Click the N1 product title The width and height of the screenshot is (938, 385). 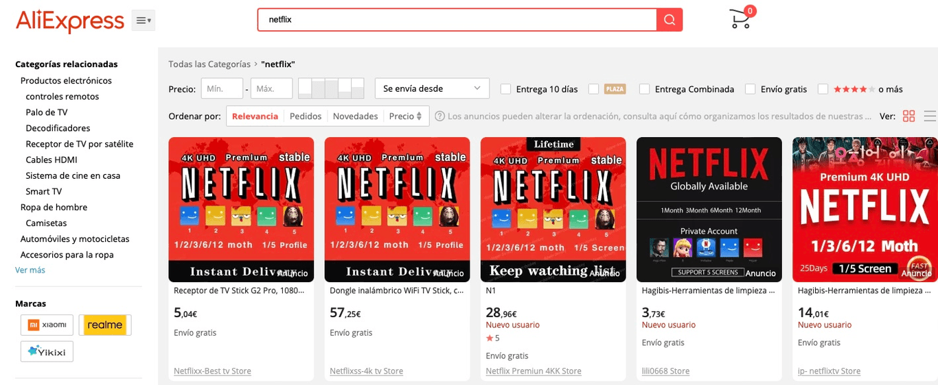(x=491, y=290)
